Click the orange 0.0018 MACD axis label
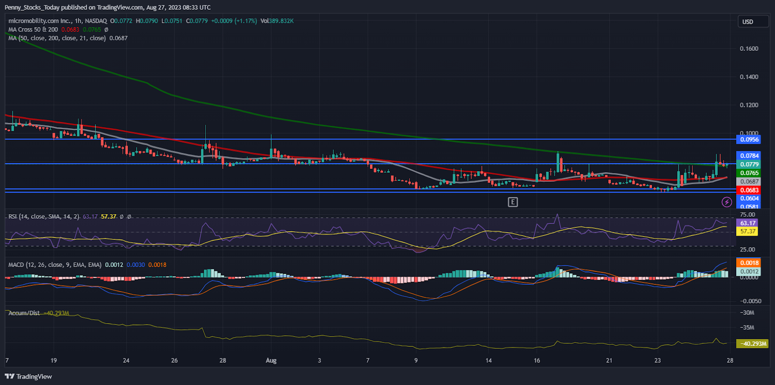 (x=749, y=263)
